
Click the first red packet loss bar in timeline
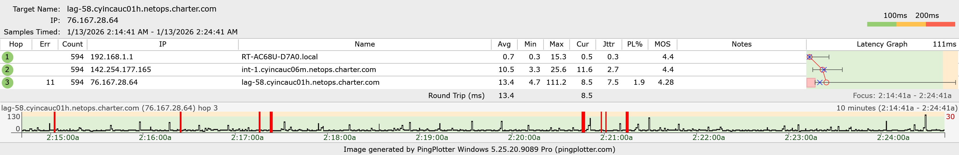pyautogui.click(x=54, y=122)
